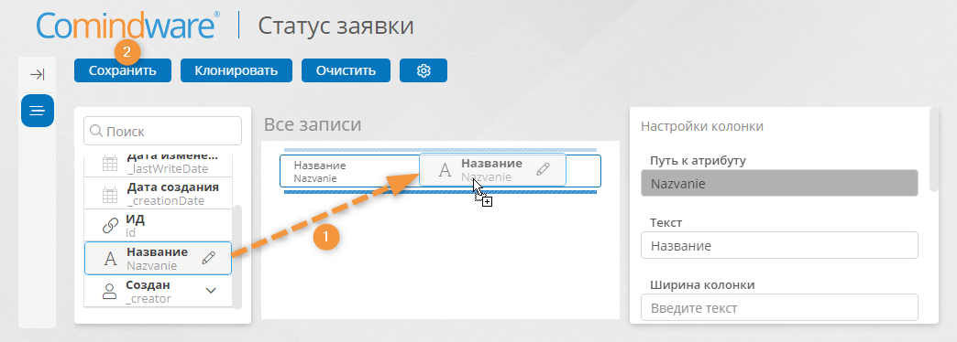Select the Название Nazvanie column in table

440,171
